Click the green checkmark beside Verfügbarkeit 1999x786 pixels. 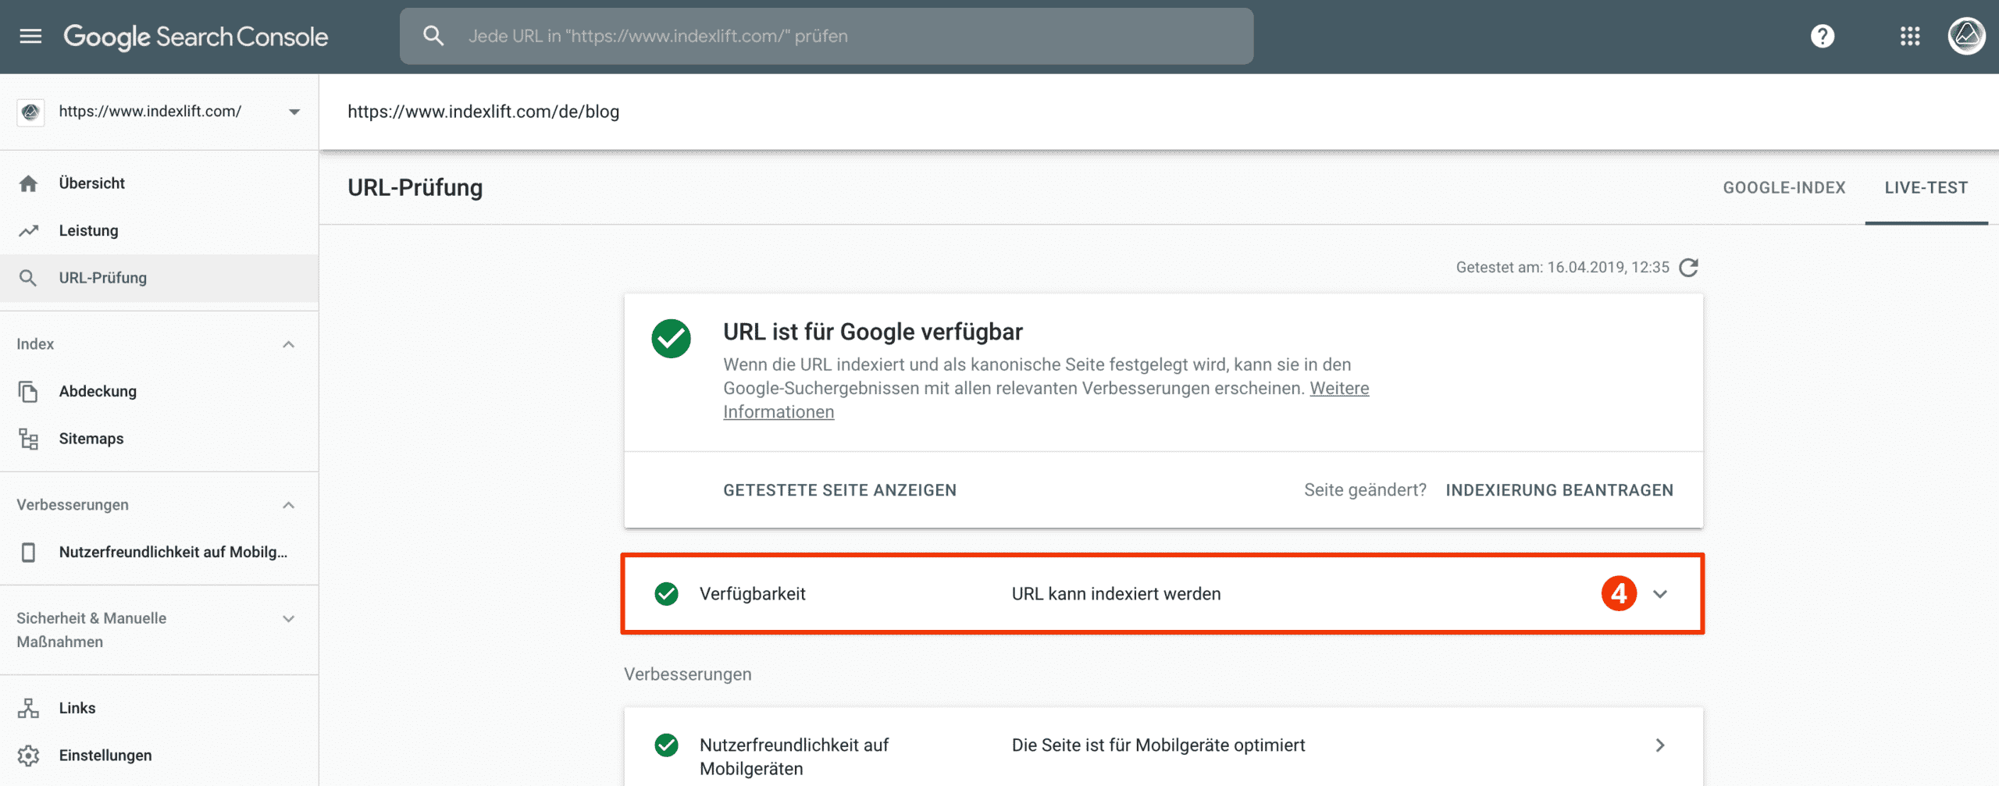(x=667, y=594)
